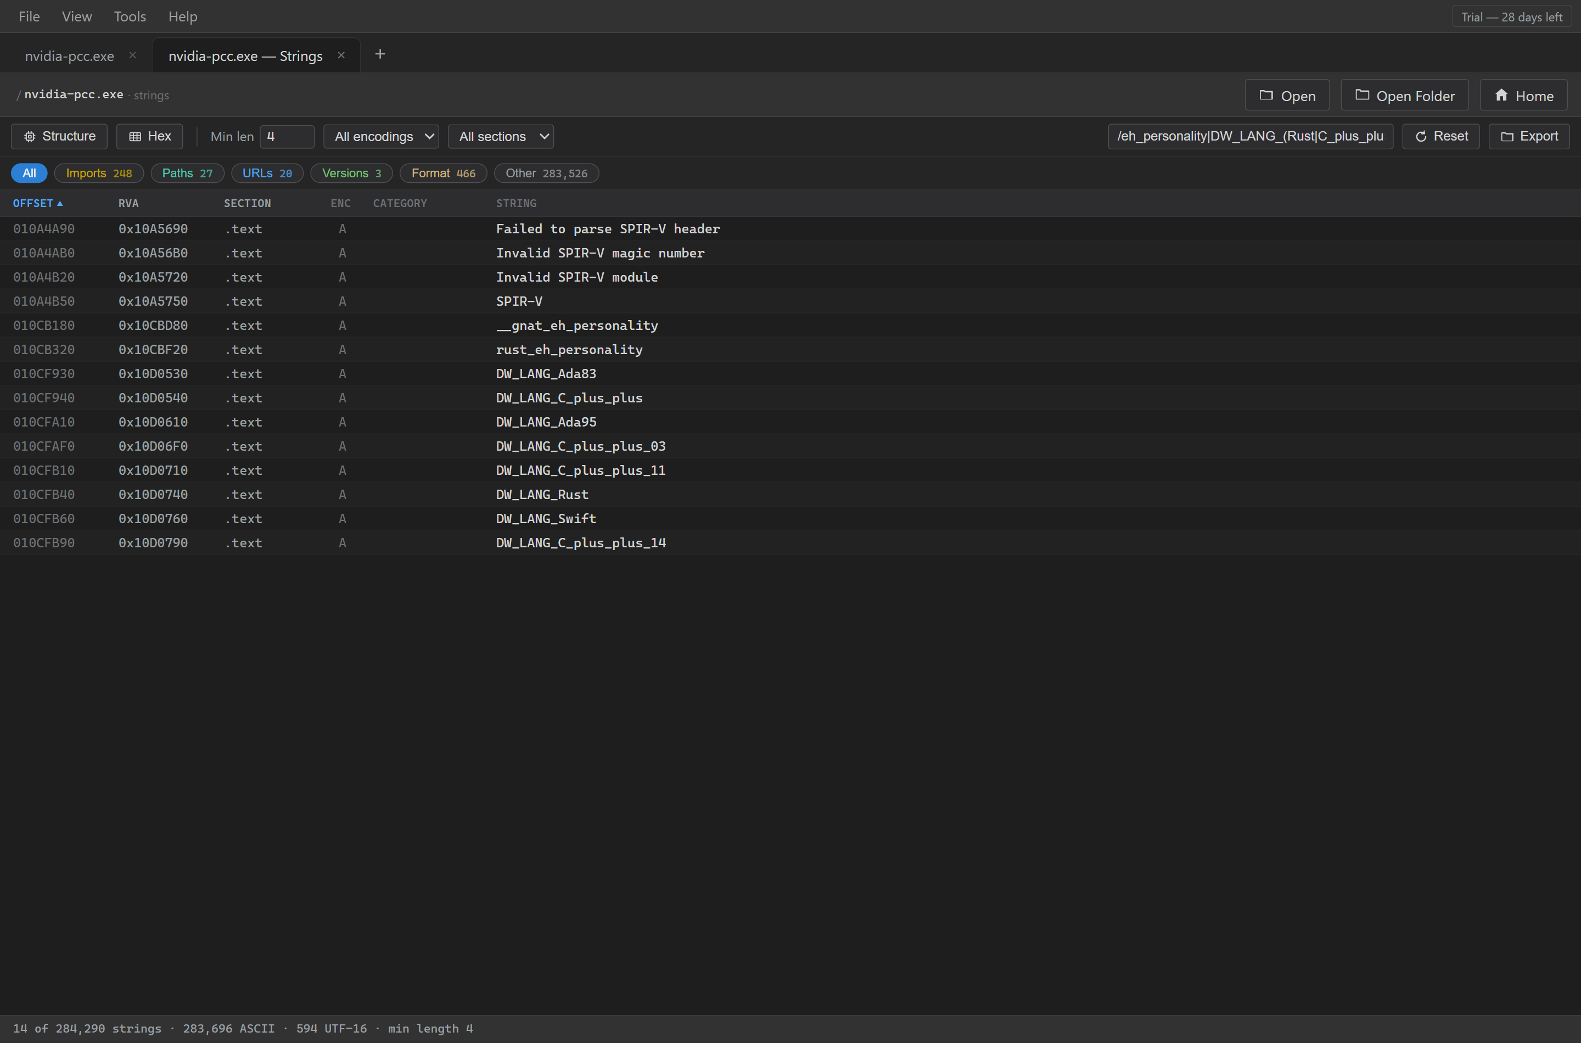1581x1043 pixels.
Task: Click the Open button
Action: pyautogui.click(x=1287, y=95)
